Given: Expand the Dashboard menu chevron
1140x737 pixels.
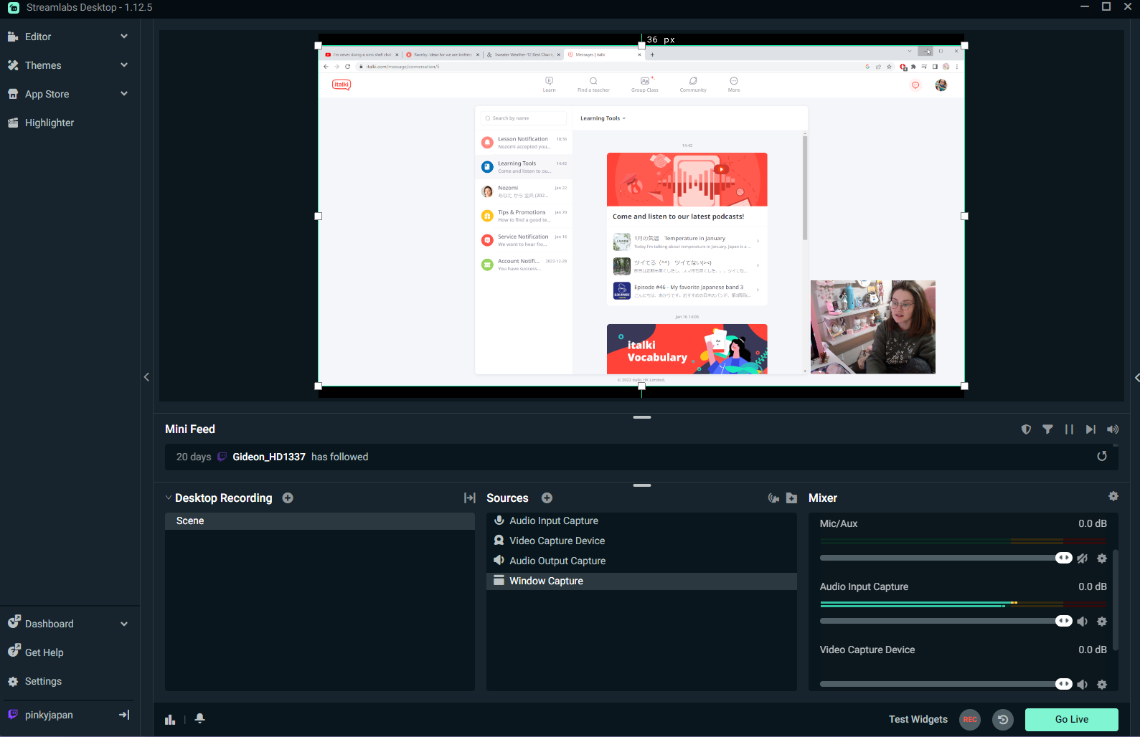Looking at the screenshot, I should [124, 624].
